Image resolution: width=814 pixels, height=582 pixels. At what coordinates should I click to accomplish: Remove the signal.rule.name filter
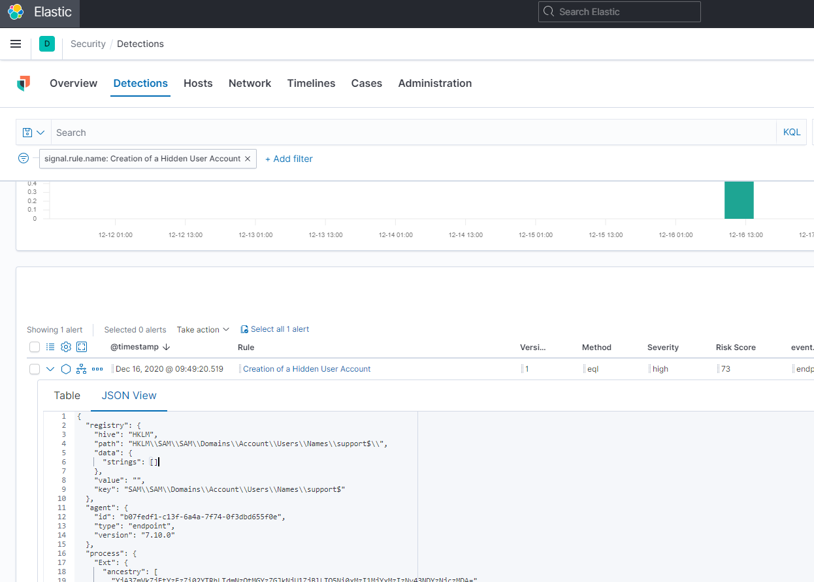(x=248, y=159)
